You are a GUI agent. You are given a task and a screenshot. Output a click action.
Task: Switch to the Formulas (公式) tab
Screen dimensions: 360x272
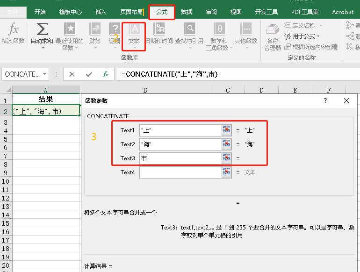(x=162, y=12)
